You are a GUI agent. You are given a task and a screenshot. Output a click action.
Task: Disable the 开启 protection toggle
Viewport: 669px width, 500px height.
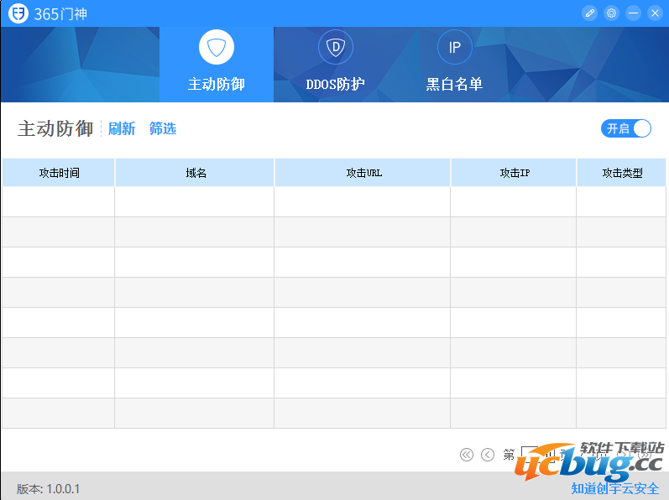pos(626,128)
